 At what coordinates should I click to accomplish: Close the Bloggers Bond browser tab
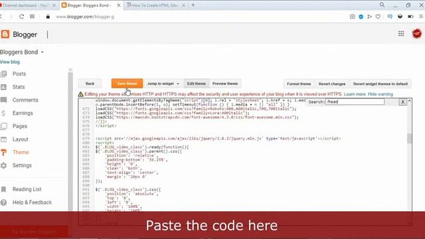119,5
